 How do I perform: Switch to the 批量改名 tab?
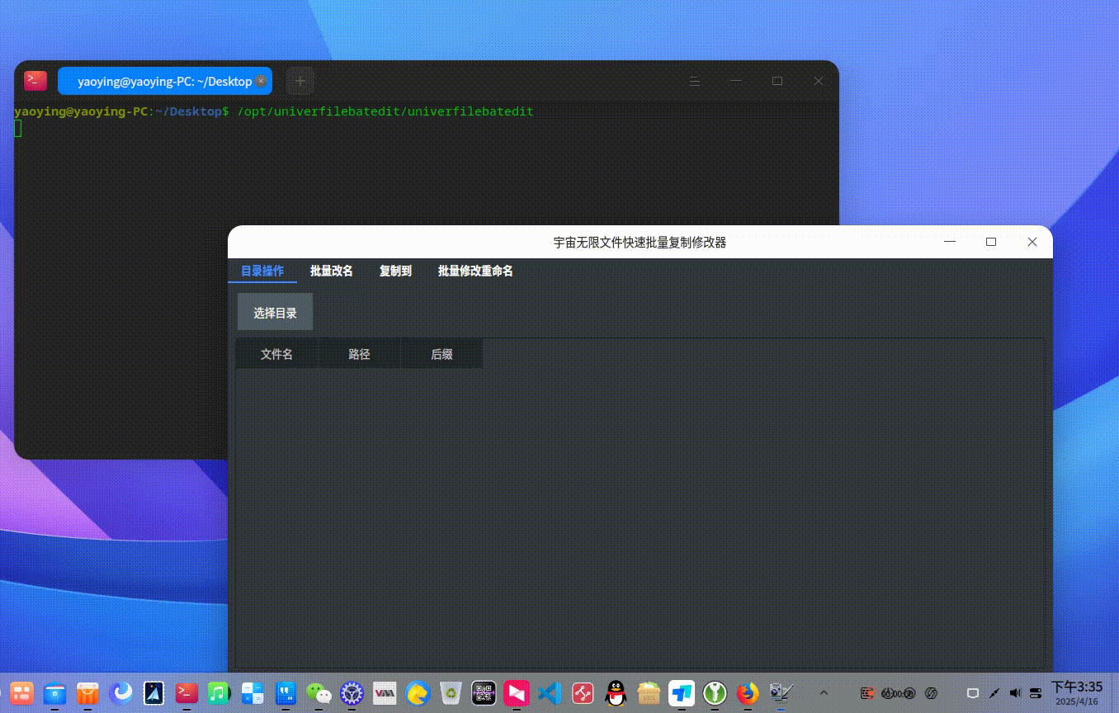tap(332, 271)
